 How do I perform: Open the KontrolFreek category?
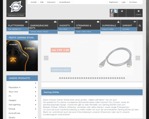point(14,113)
